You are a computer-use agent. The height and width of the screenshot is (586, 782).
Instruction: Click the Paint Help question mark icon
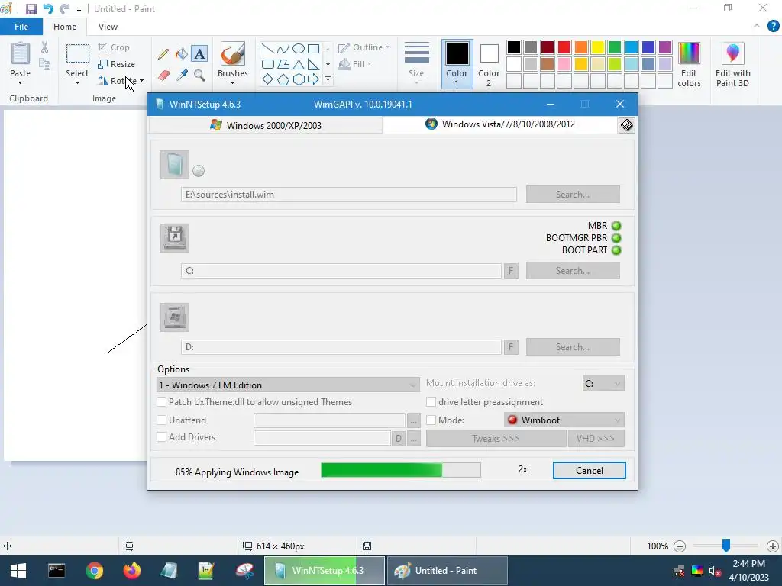(773, 27)
